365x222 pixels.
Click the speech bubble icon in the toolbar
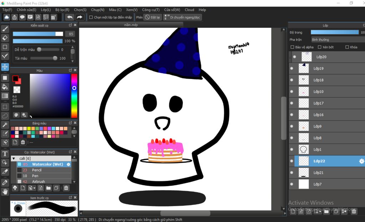click(x=22, y=17)
